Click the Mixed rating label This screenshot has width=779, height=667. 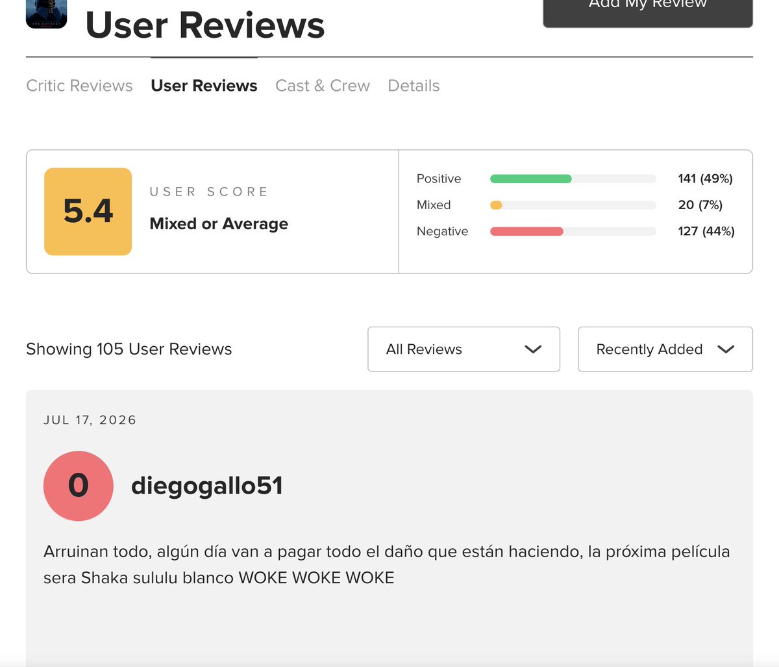tap(434, 205)
